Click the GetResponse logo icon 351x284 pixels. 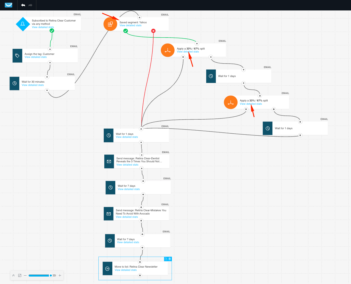[9, 5]
